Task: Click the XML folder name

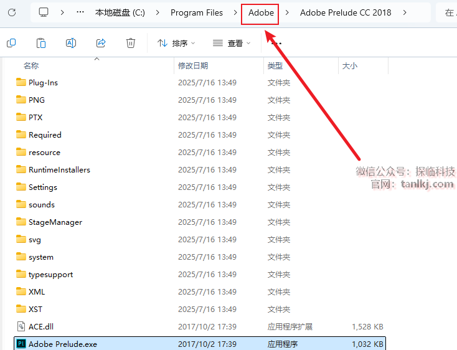Action: click(37, 291)
